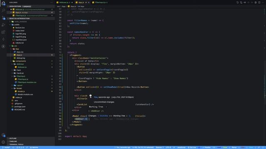The width and height of the screenshot is (266, 149).
Task: Open robots.txt in the file tree
Action: [31, 43]
